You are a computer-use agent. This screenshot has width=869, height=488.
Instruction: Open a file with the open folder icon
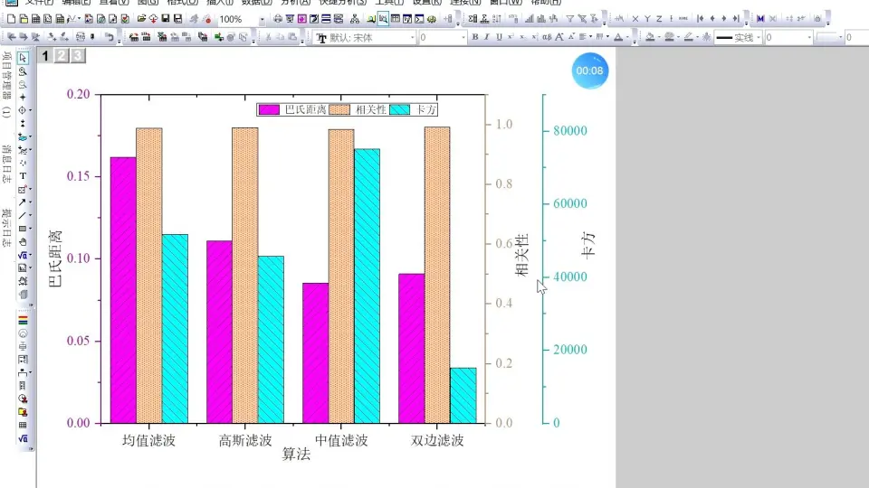click(141, 19)
